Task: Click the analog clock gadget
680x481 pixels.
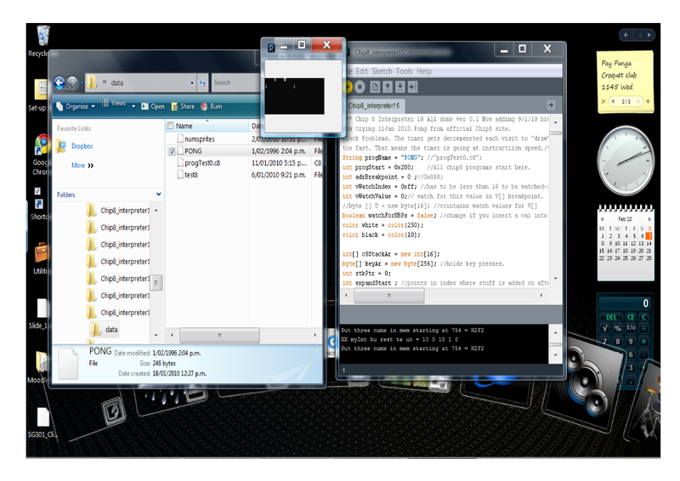Action: pos(626,161)
